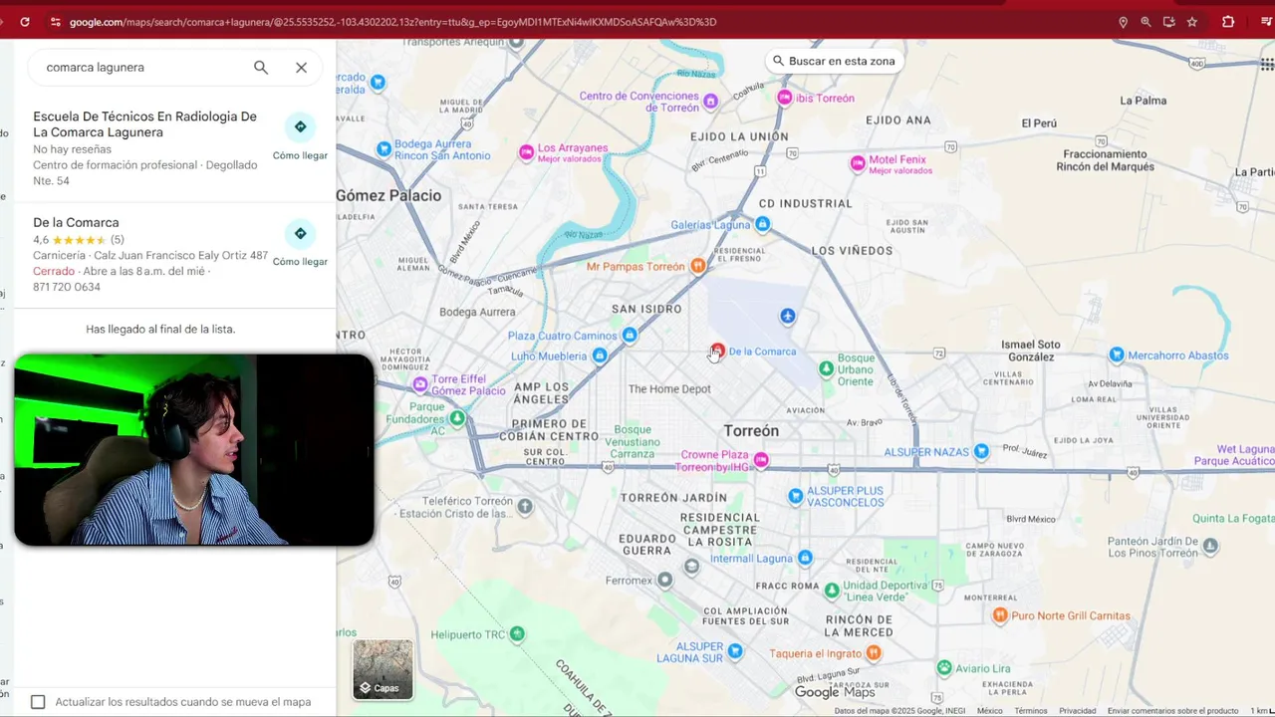This screenshot has width=1275, height=717.
Task: Click the Aviario Lira park pin
Action: [x=944, y=667]
